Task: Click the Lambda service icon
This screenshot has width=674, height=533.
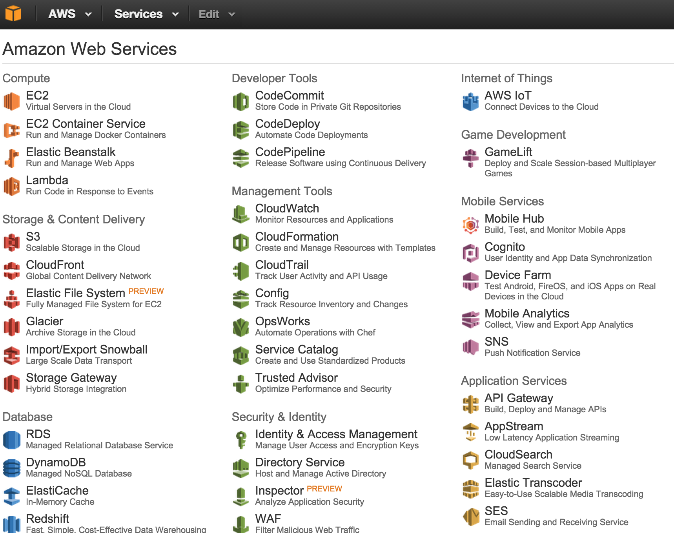Action: click(12, 186)
